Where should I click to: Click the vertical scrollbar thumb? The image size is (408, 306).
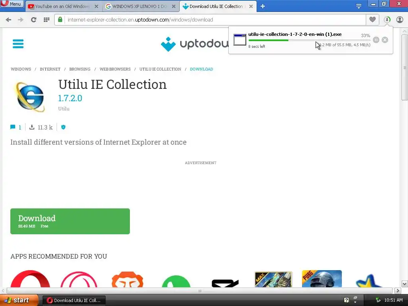point(404,67)
